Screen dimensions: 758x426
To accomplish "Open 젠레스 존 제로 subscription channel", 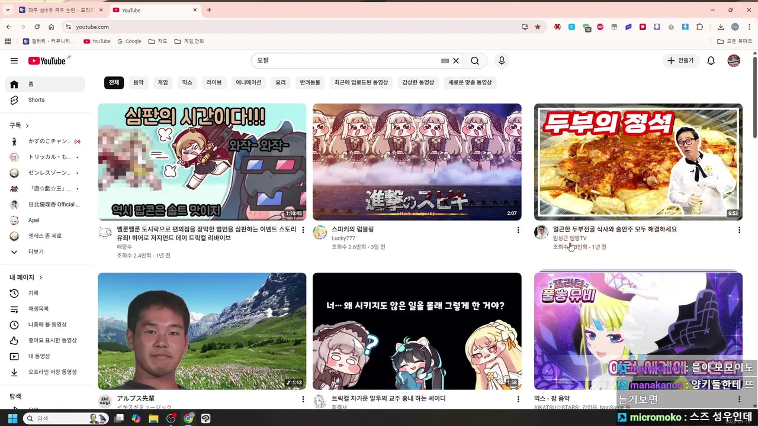I will [45, 236].
